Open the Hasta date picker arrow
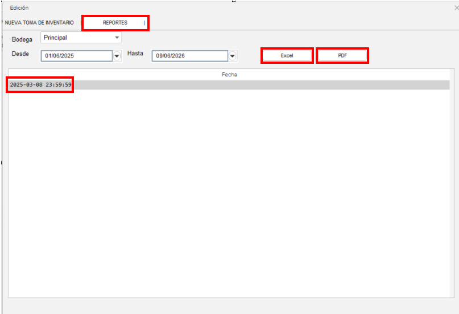Screen dimensions: 459x314 tap(233, 56)
